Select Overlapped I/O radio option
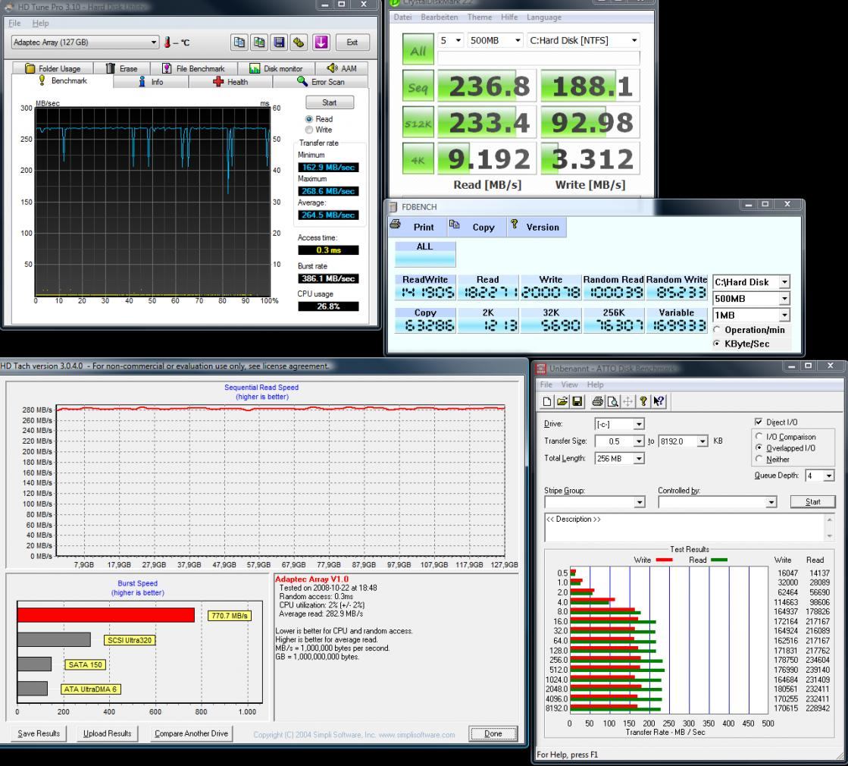 [759, 447]
